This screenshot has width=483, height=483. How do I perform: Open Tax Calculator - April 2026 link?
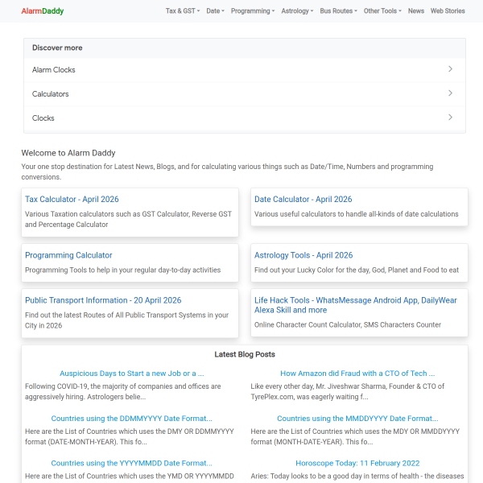click(72, 199)
